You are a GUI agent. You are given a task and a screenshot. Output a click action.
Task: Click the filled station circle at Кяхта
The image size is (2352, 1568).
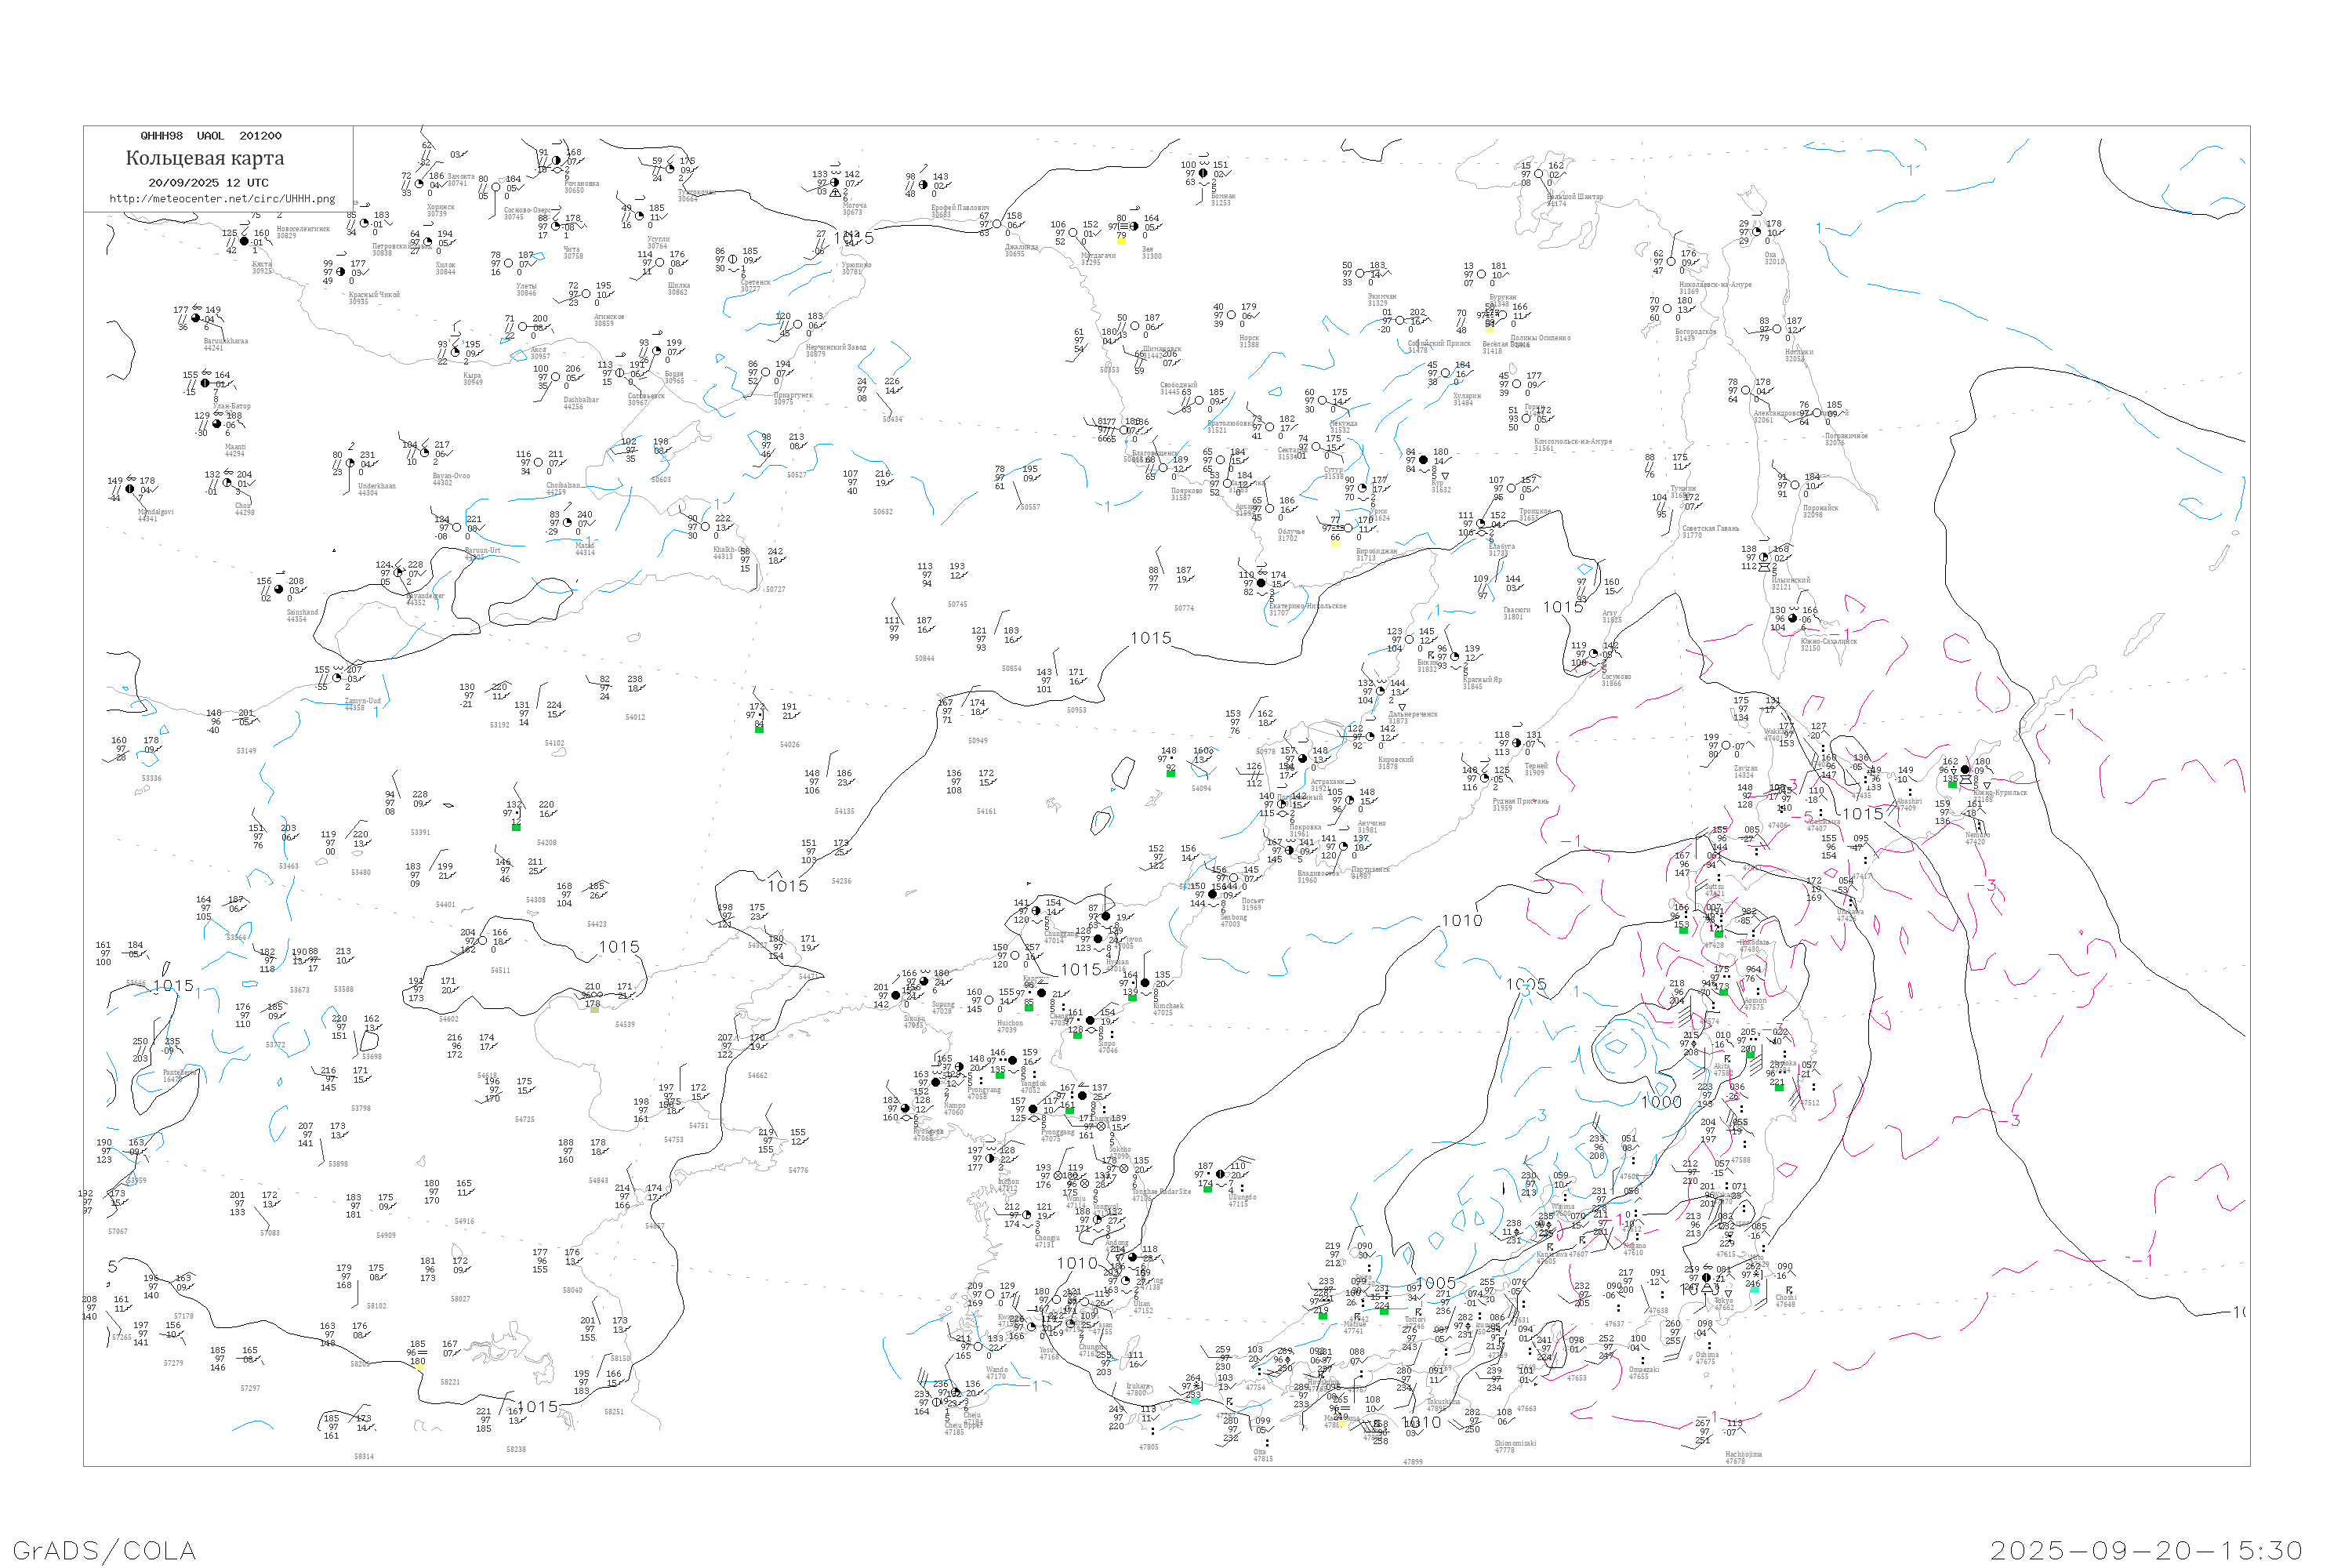click(x=244, y=241)
